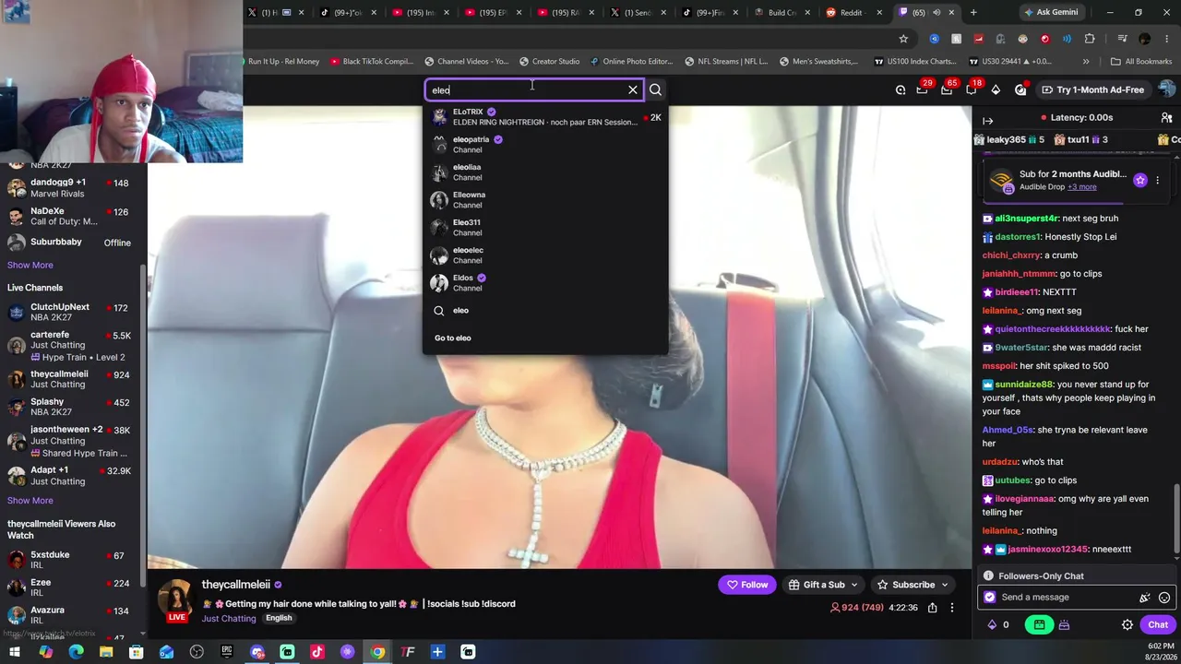1181x664 pixels.
Task: Click the Get Bits diamond icon in header
Action: [996, 89]
